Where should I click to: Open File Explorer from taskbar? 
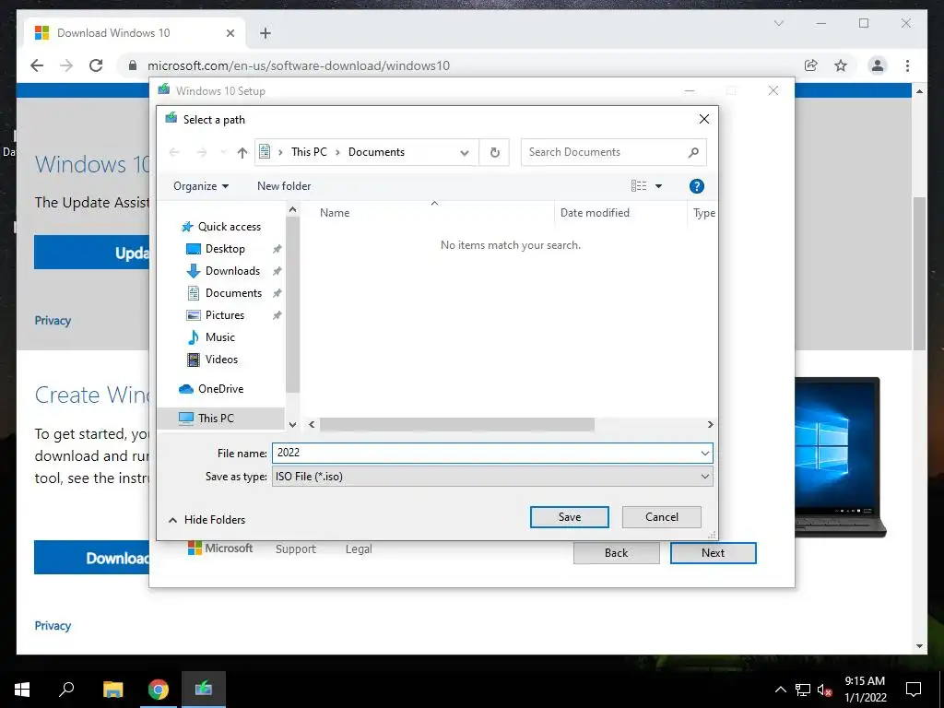[x=112, y=690]
